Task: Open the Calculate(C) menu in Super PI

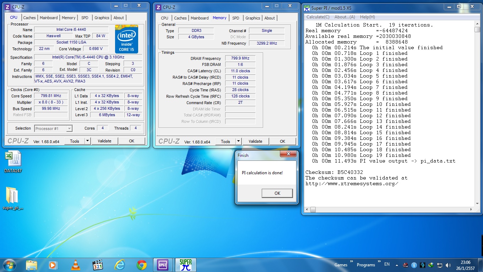Action: [x=318, y=17]
